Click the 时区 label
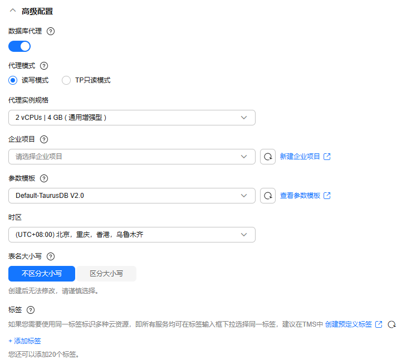 pos(15,217)
